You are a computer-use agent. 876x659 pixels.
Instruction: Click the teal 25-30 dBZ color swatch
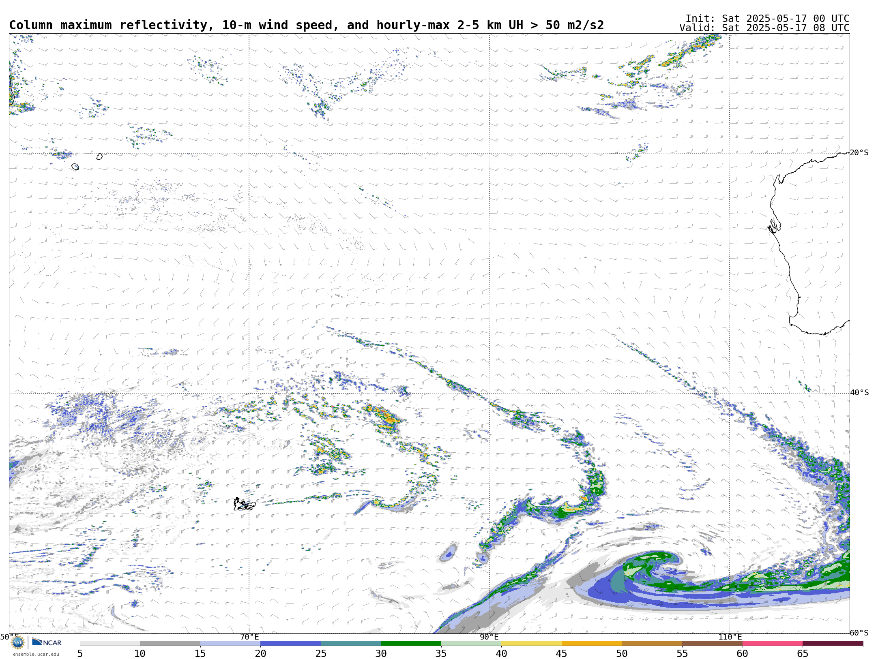[x=351, y=643]
